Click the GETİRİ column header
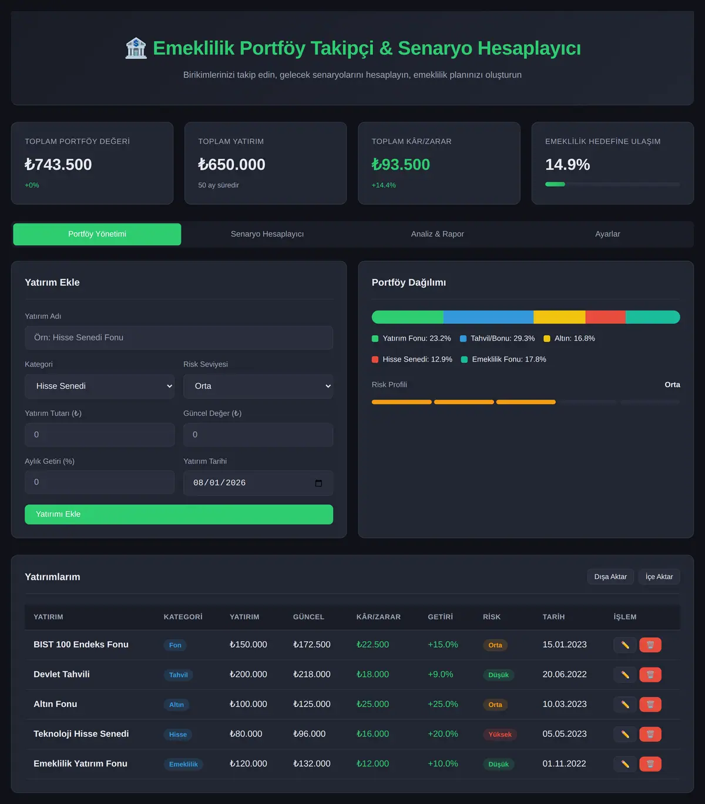The height and width of the screenshot is (804, 705). coord(441,617)
